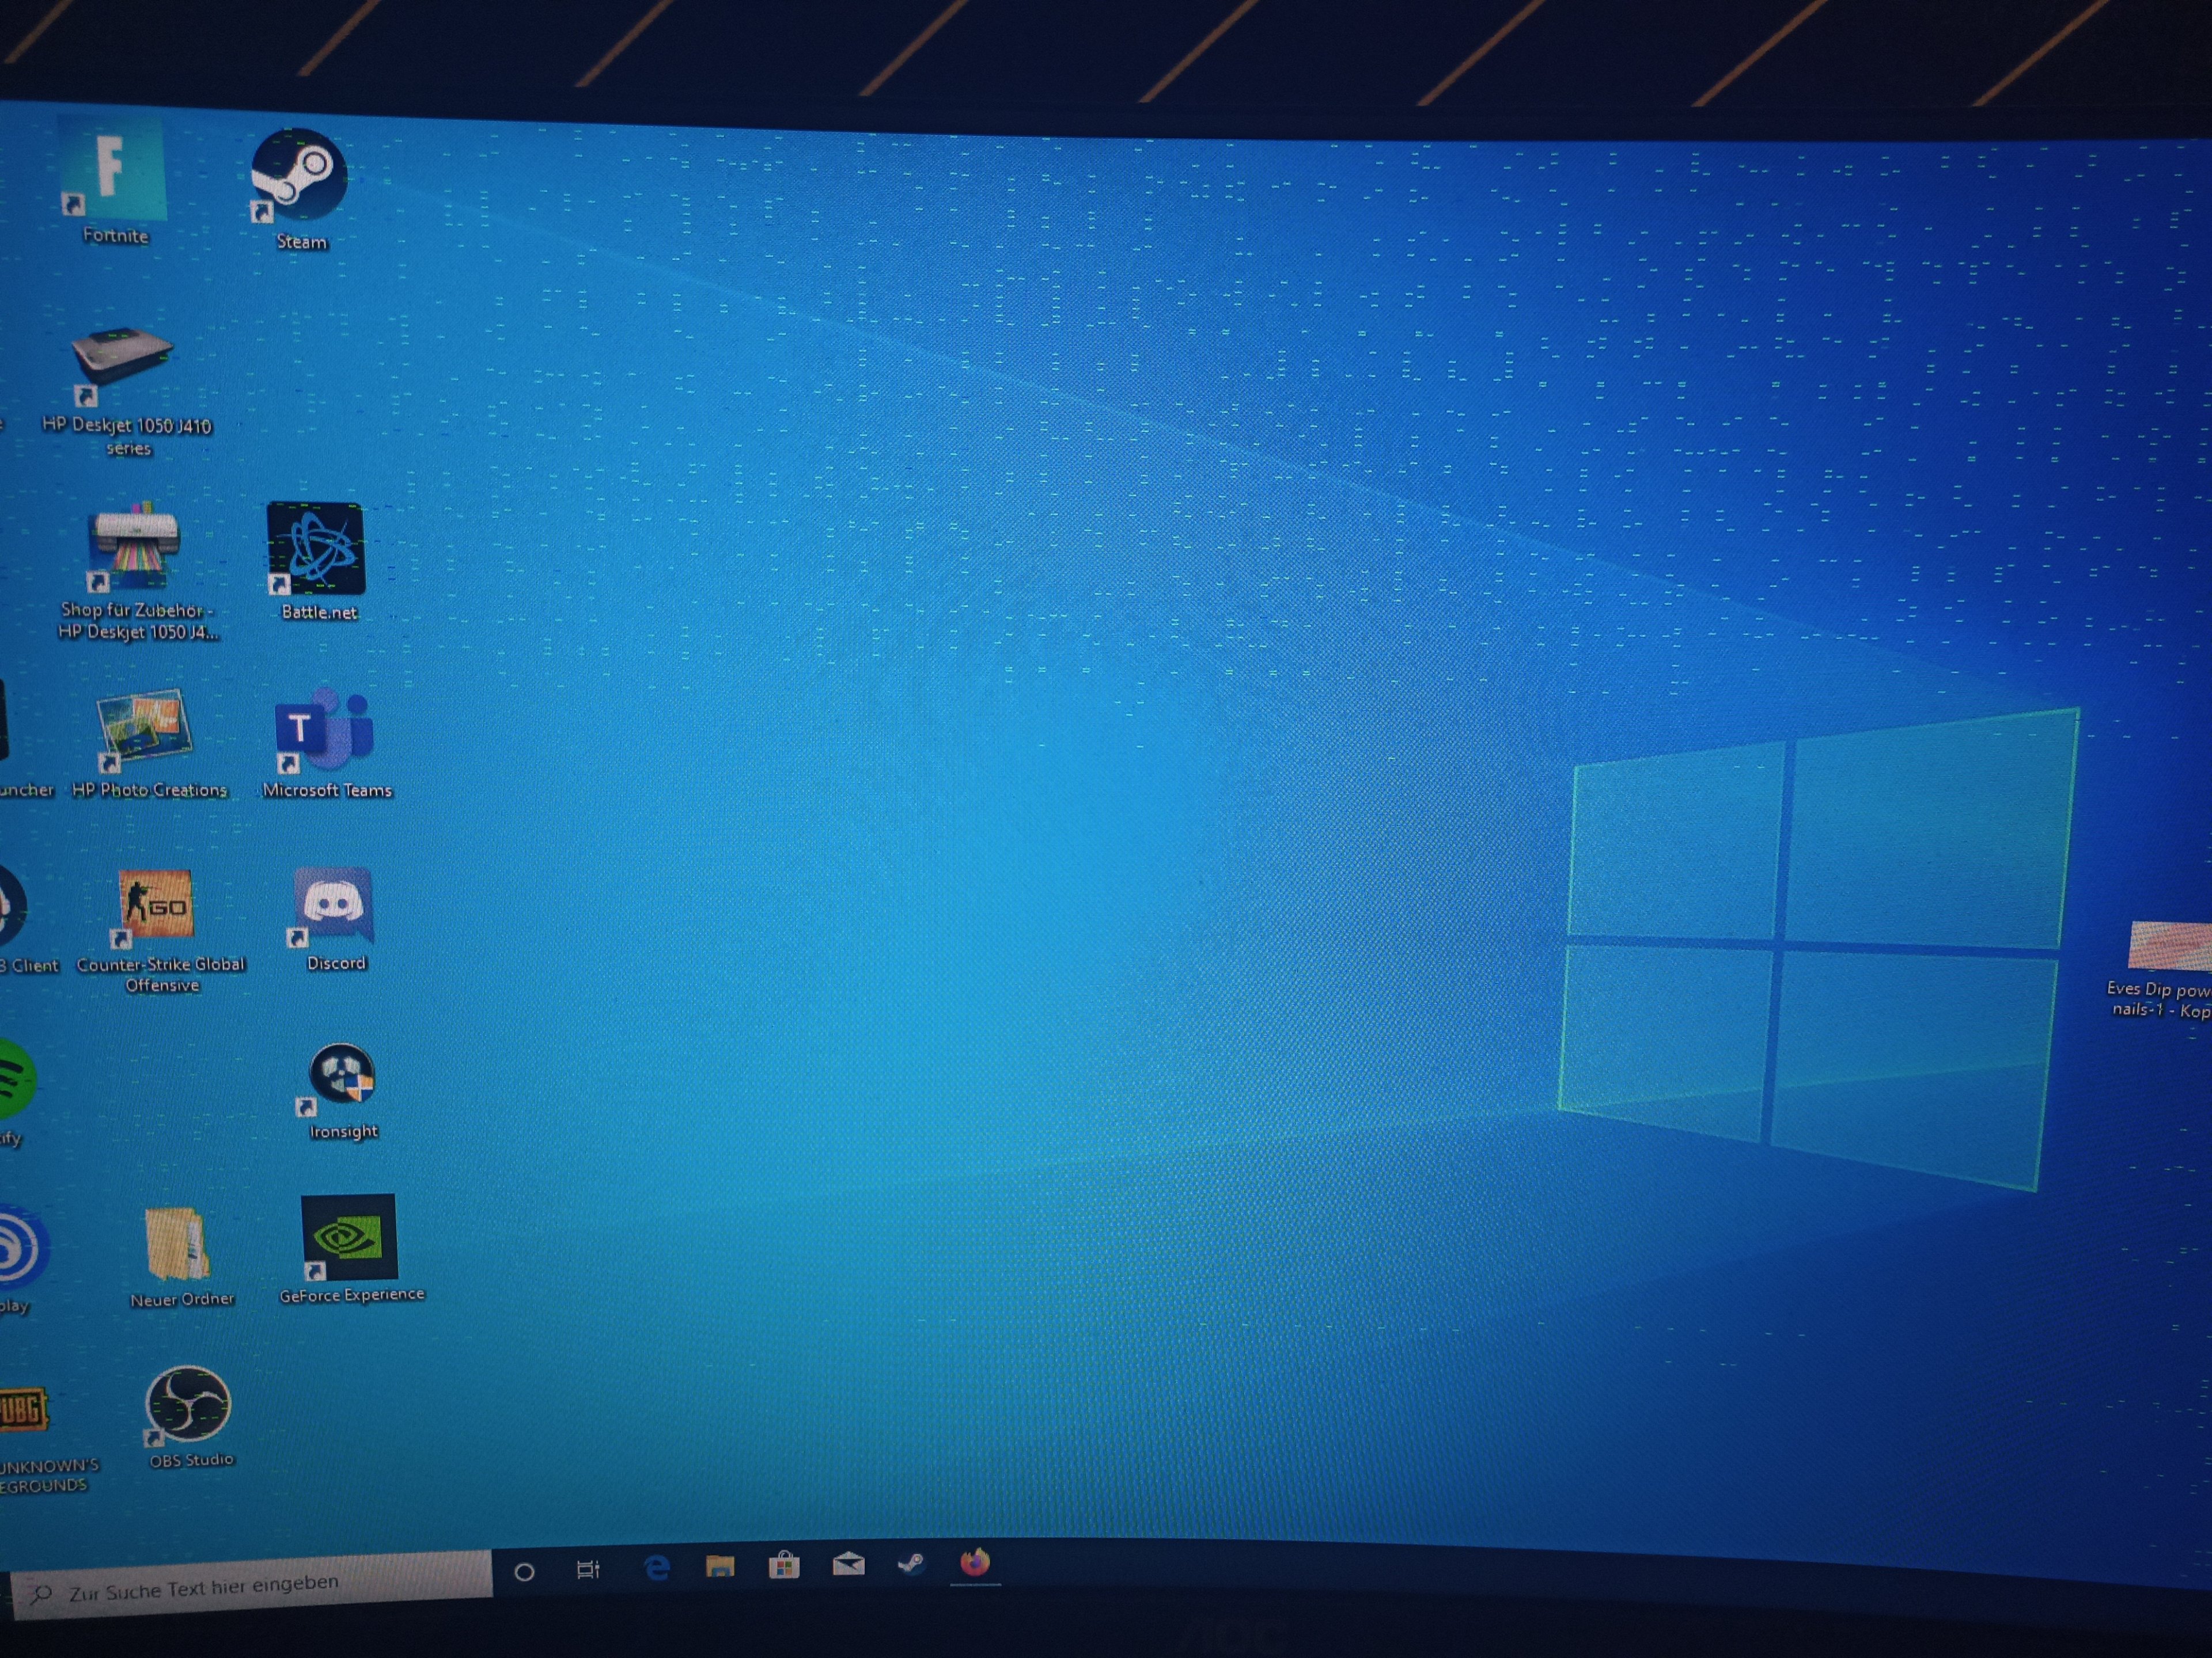Select the Counter-Strike Global Offensive icon

click(x=156, y=904)
